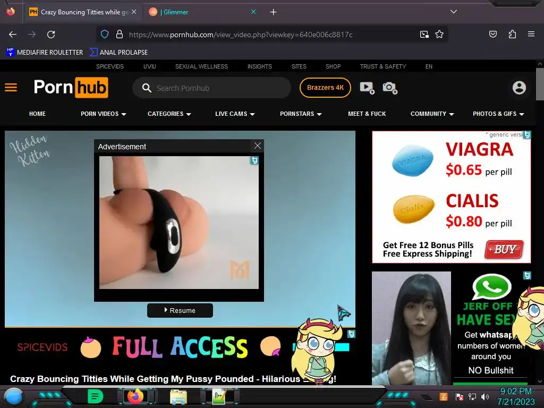544x408 pixels.
Task: Click the upload photo camera icon
Action: click(x=390, y=88)
